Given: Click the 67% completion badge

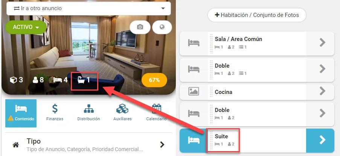Looking at the screenshot, I should (154, 80).
